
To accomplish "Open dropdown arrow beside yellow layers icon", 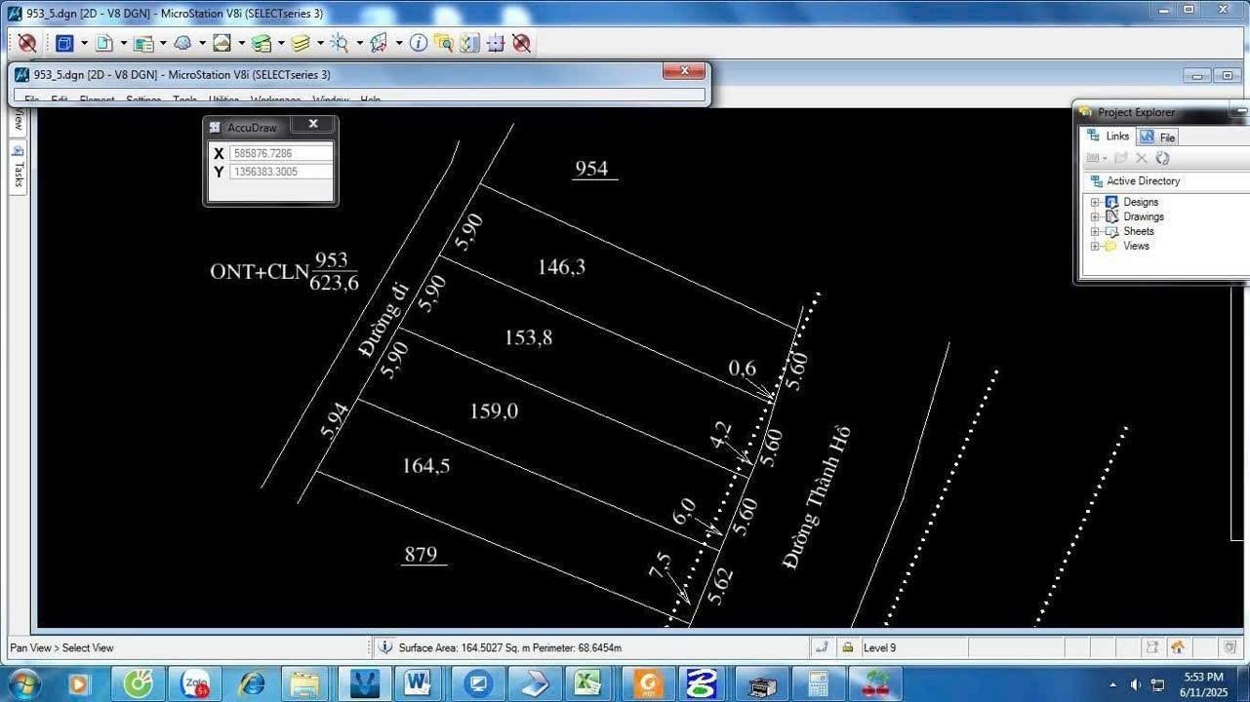I will click(320, 44).
